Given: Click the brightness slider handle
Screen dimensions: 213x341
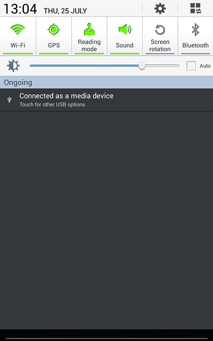Looking at the screenshot, I should pyautogui.click(x=142, y=66).
